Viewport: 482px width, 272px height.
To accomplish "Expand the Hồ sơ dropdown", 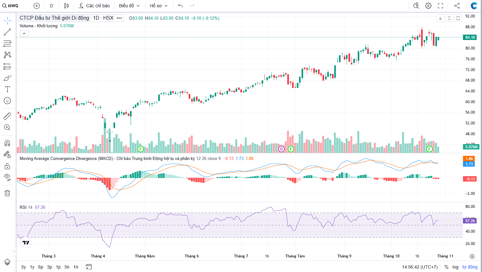I will [x=159, y=6].
